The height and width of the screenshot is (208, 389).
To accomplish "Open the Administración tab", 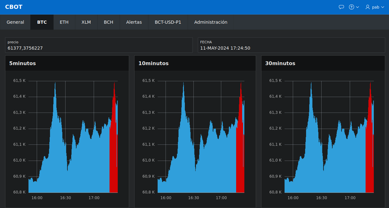I will 211,22.
